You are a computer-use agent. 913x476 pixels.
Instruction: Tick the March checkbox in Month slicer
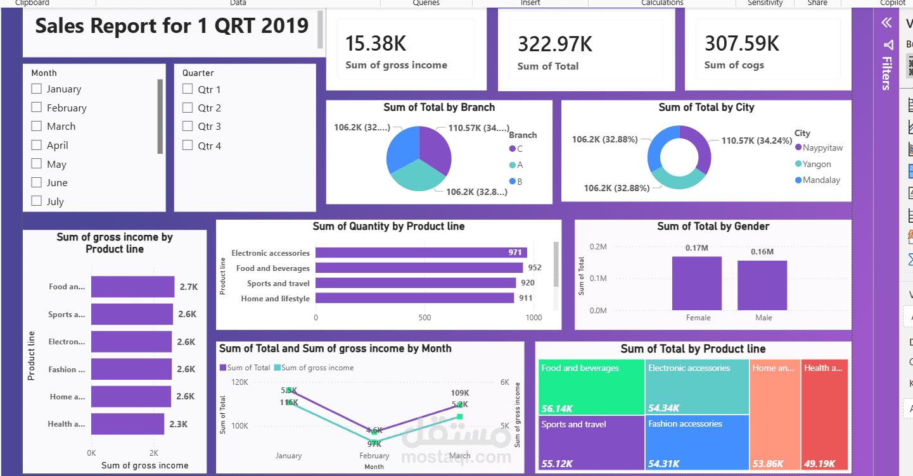point(37,126)
